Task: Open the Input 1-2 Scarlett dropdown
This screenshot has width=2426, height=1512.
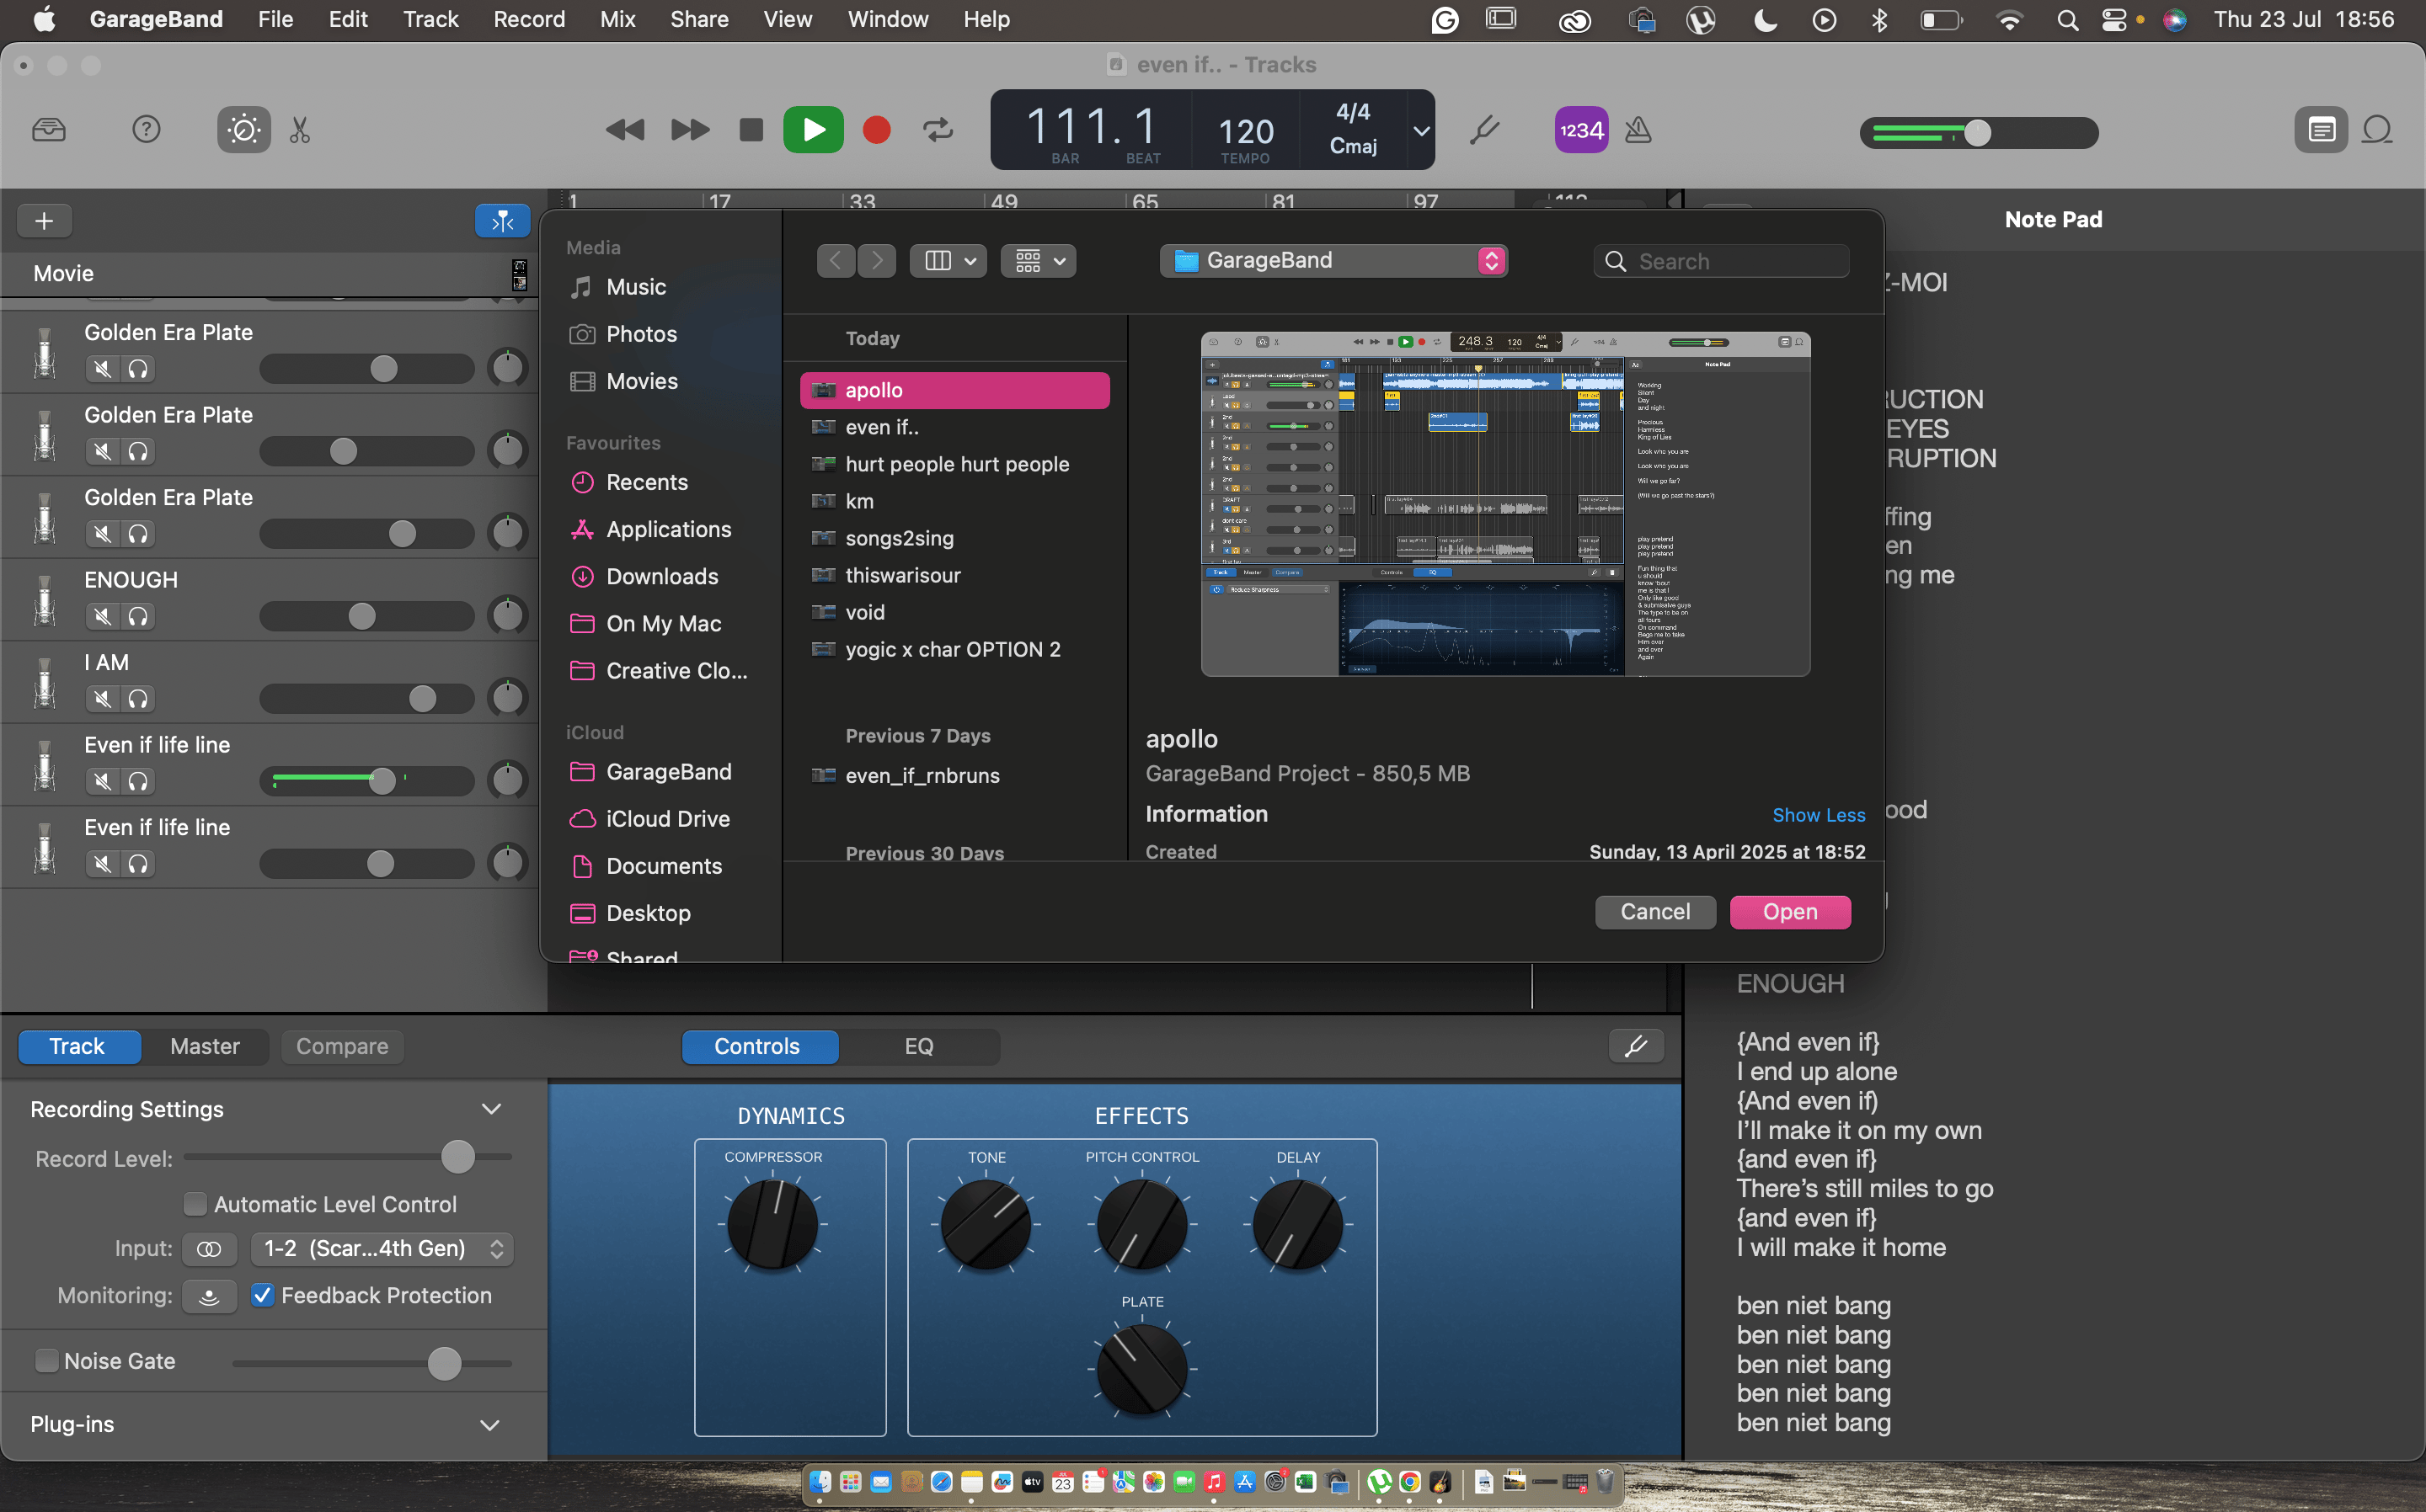Action: (382, 1249)
